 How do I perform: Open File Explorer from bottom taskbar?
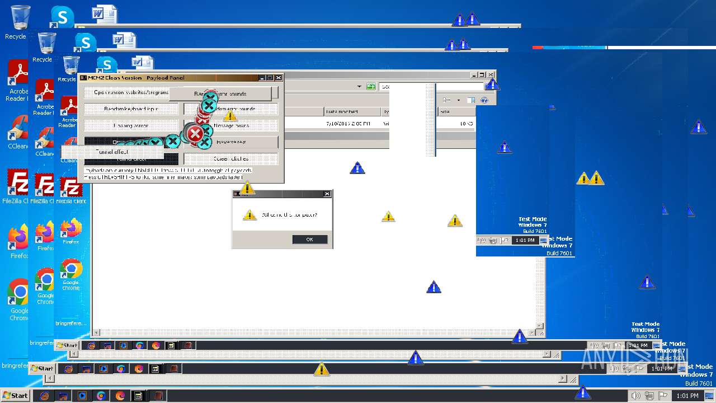point(63,396)
